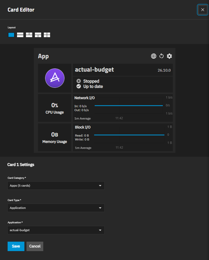The width and height of the screenshot is (209, 260).
Task: Select the four-quarter grid layout
Action: [47, 35]
